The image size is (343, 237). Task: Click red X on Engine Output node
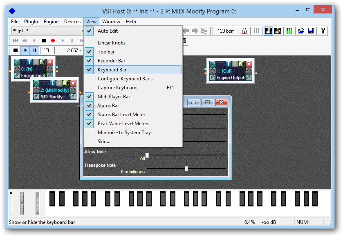click(x=249, y=64)
